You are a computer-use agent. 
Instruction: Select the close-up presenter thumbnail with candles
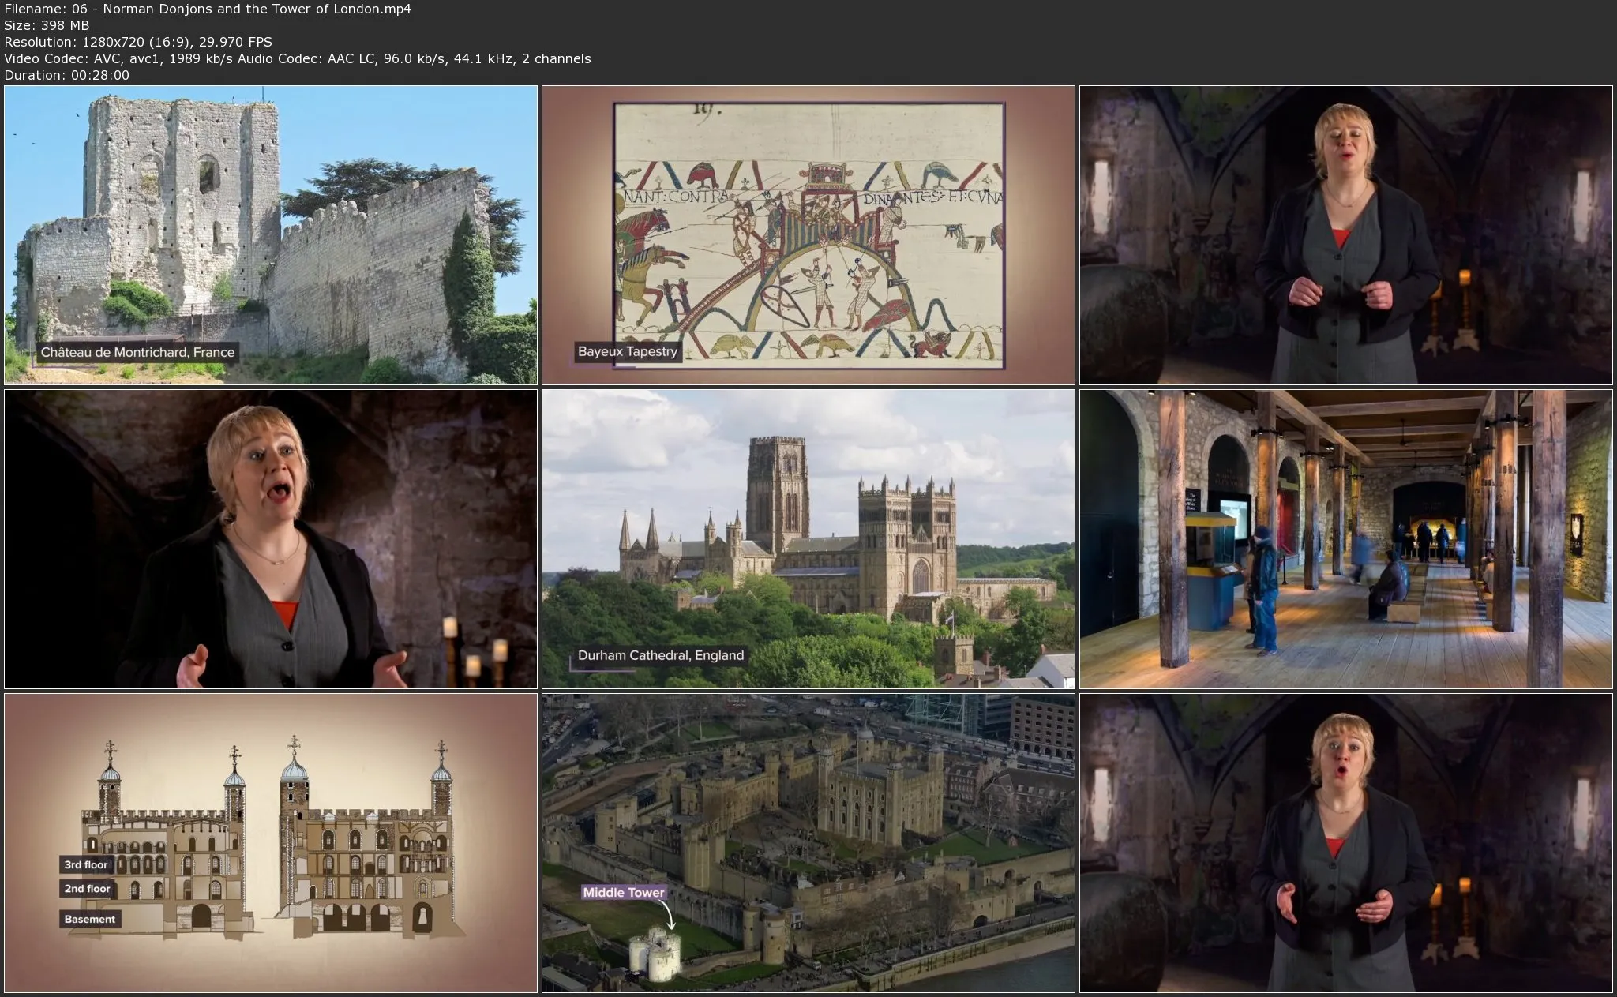tap(271, 539)
